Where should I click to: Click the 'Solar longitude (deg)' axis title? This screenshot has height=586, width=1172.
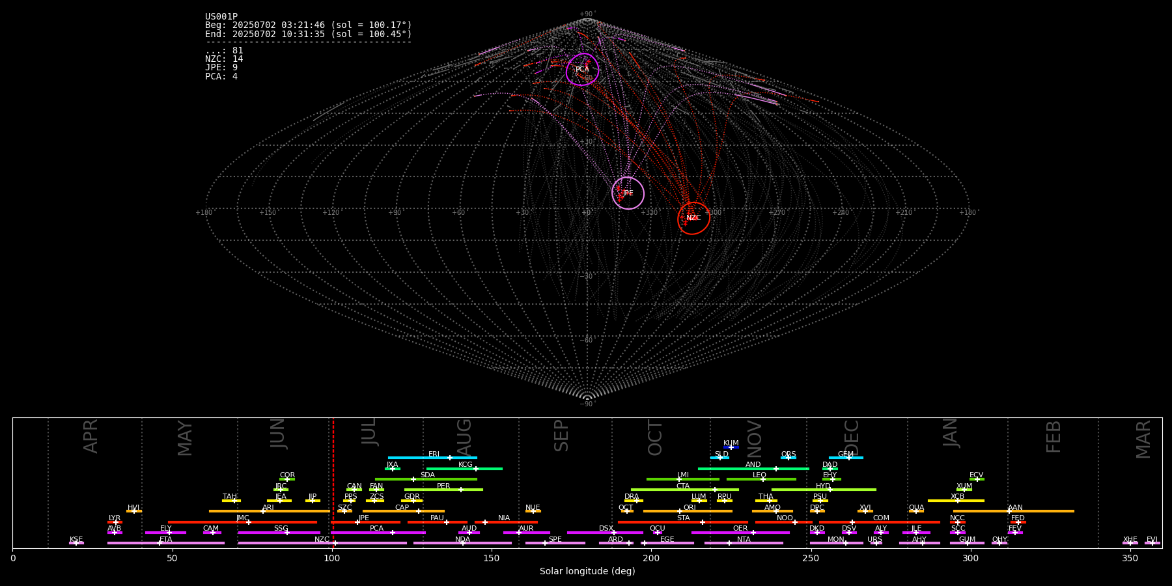click(587, 571)
